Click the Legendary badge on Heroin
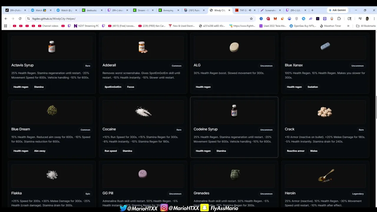This screenshot has width=377, height=212. tap(358, 194)
